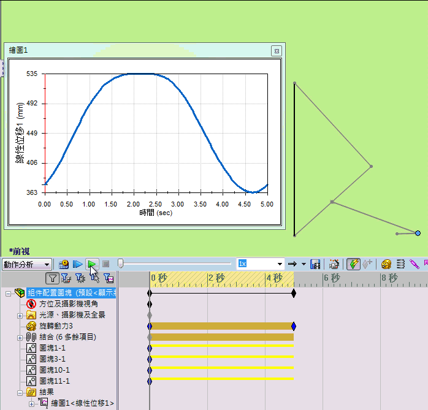The height and width of the screenshot is (410, 428).
Task: Select 方位及攝影機視角 tree item
Action: coord(69,304)
